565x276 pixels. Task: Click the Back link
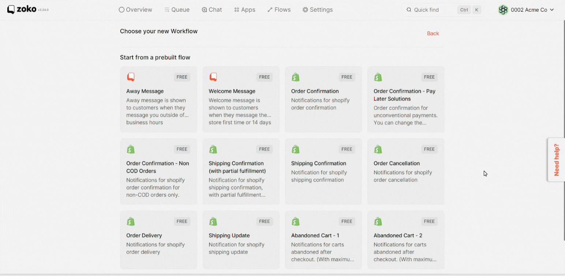coord(433,33)
